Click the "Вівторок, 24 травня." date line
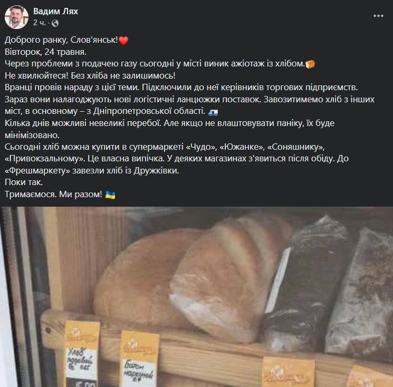393x387 pixels. click(x=45, y=52)
